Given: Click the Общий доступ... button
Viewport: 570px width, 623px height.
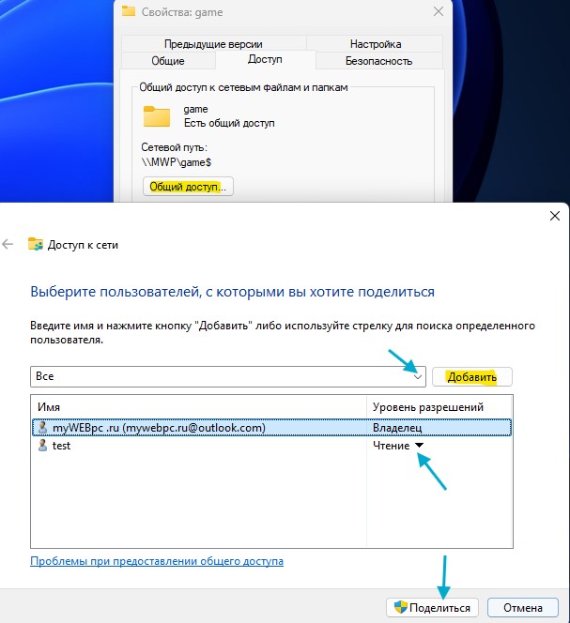Looking at the screenshot, I should pos(188,187).
